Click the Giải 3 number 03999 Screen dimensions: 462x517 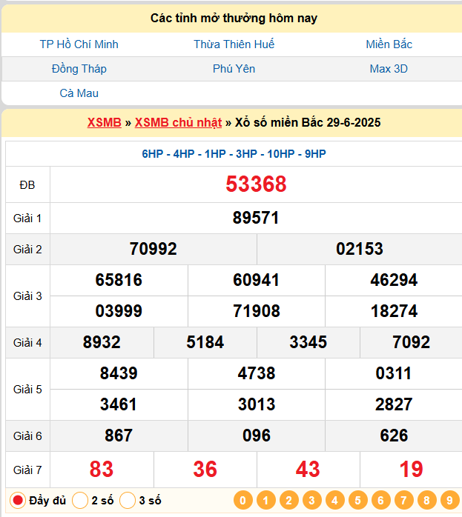click(119, 311)
